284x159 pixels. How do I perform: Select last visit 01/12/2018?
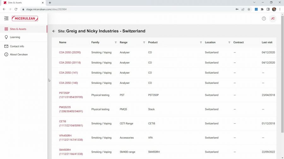point(268,123)
